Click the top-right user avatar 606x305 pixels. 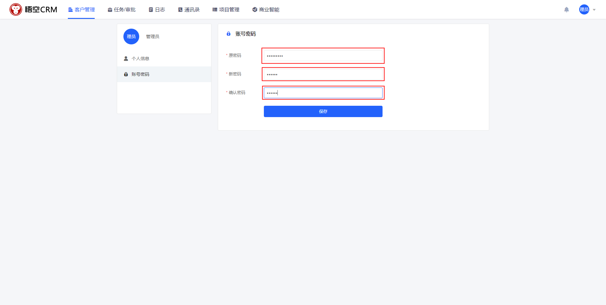click(584, 9)
